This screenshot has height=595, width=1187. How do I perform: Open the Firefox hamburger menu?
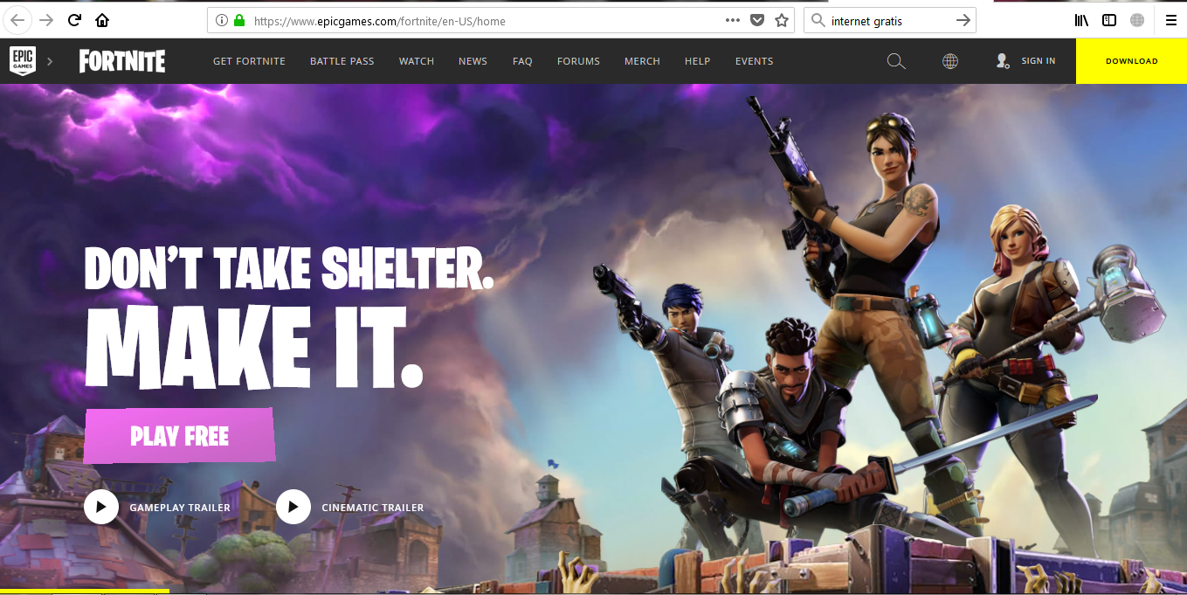click(x=1171, y=20)
